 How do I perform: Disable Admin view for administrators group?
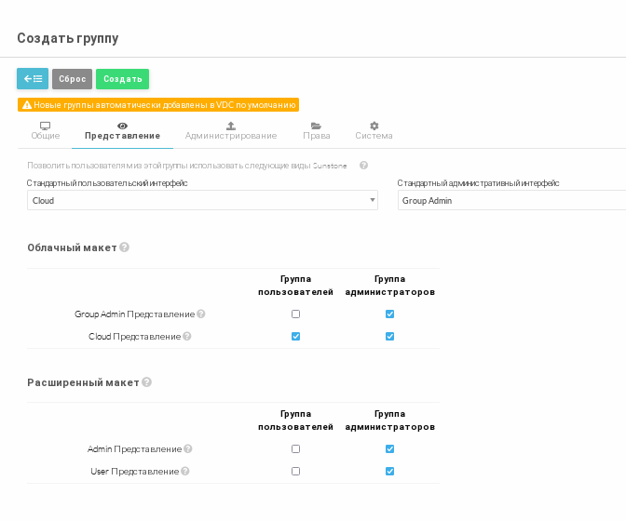pos(389,449)
